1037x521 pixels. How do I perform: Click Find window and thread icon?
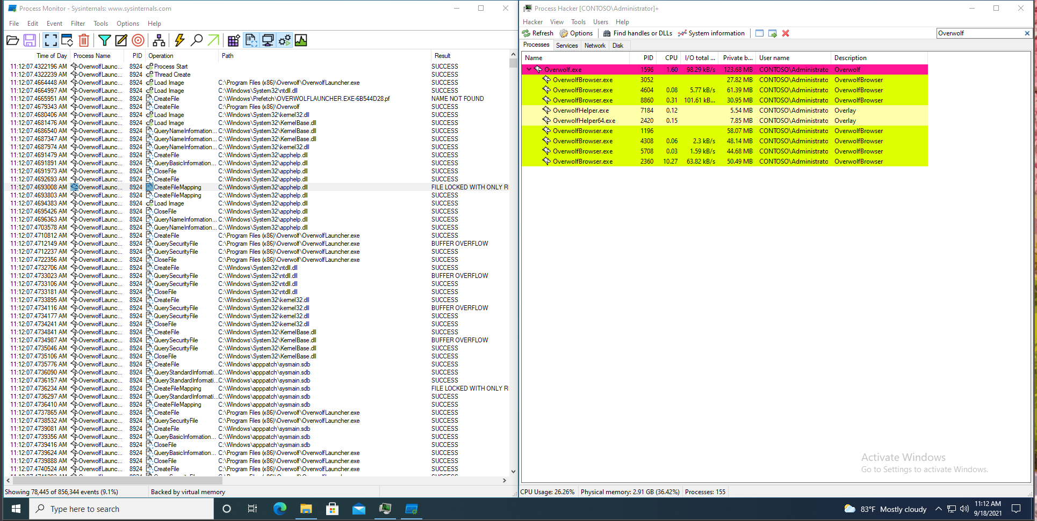coord(773,33)
